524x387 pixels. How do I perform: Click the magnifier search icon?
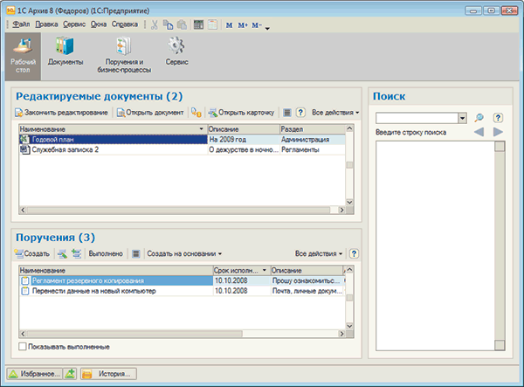(479, 118)
